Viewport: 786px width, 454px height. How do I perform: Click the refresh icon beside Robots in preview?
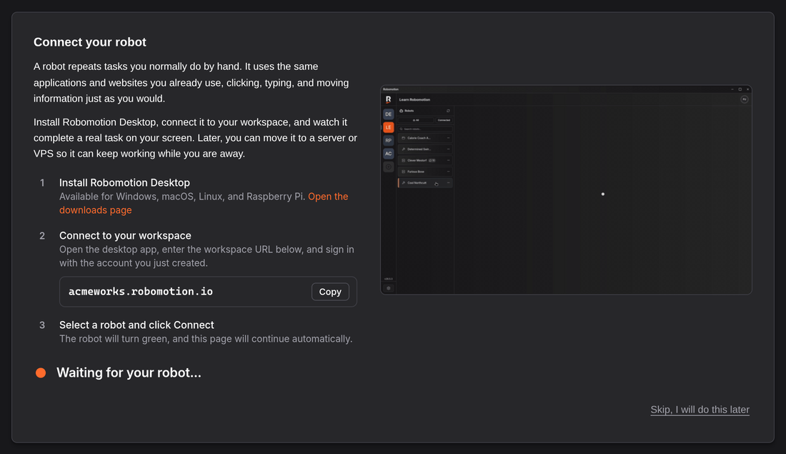tap(448, 111)
